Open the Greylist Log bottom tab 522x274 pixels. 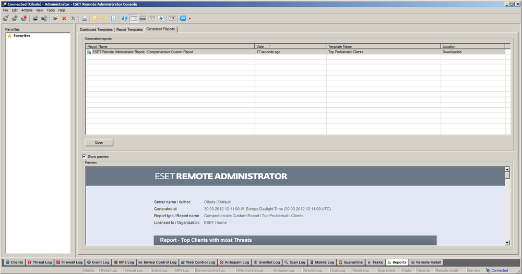tap(266, 263)
